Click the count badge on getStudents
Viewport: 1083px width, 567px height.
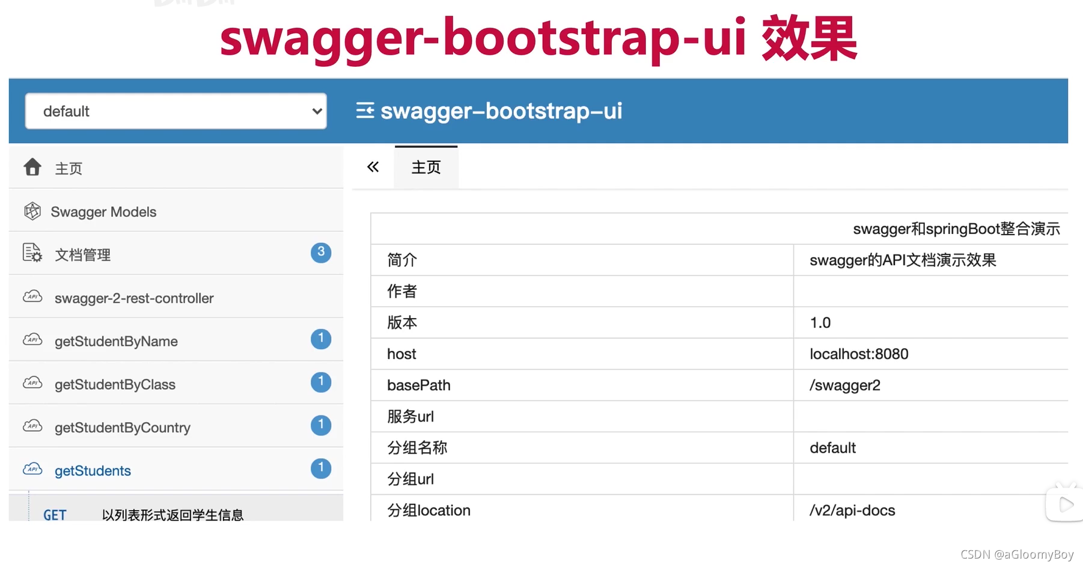(x=321, y=468)
